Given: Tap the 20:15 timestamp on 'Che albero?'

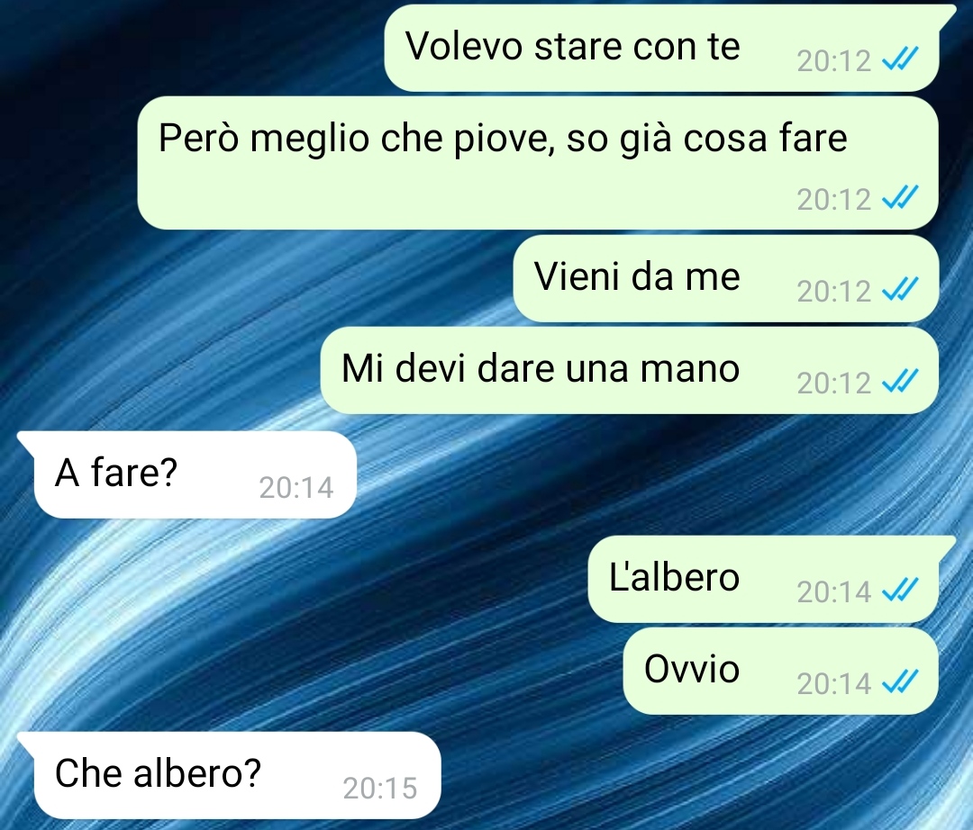Looking at the screenshot, I should pos(380,789).
